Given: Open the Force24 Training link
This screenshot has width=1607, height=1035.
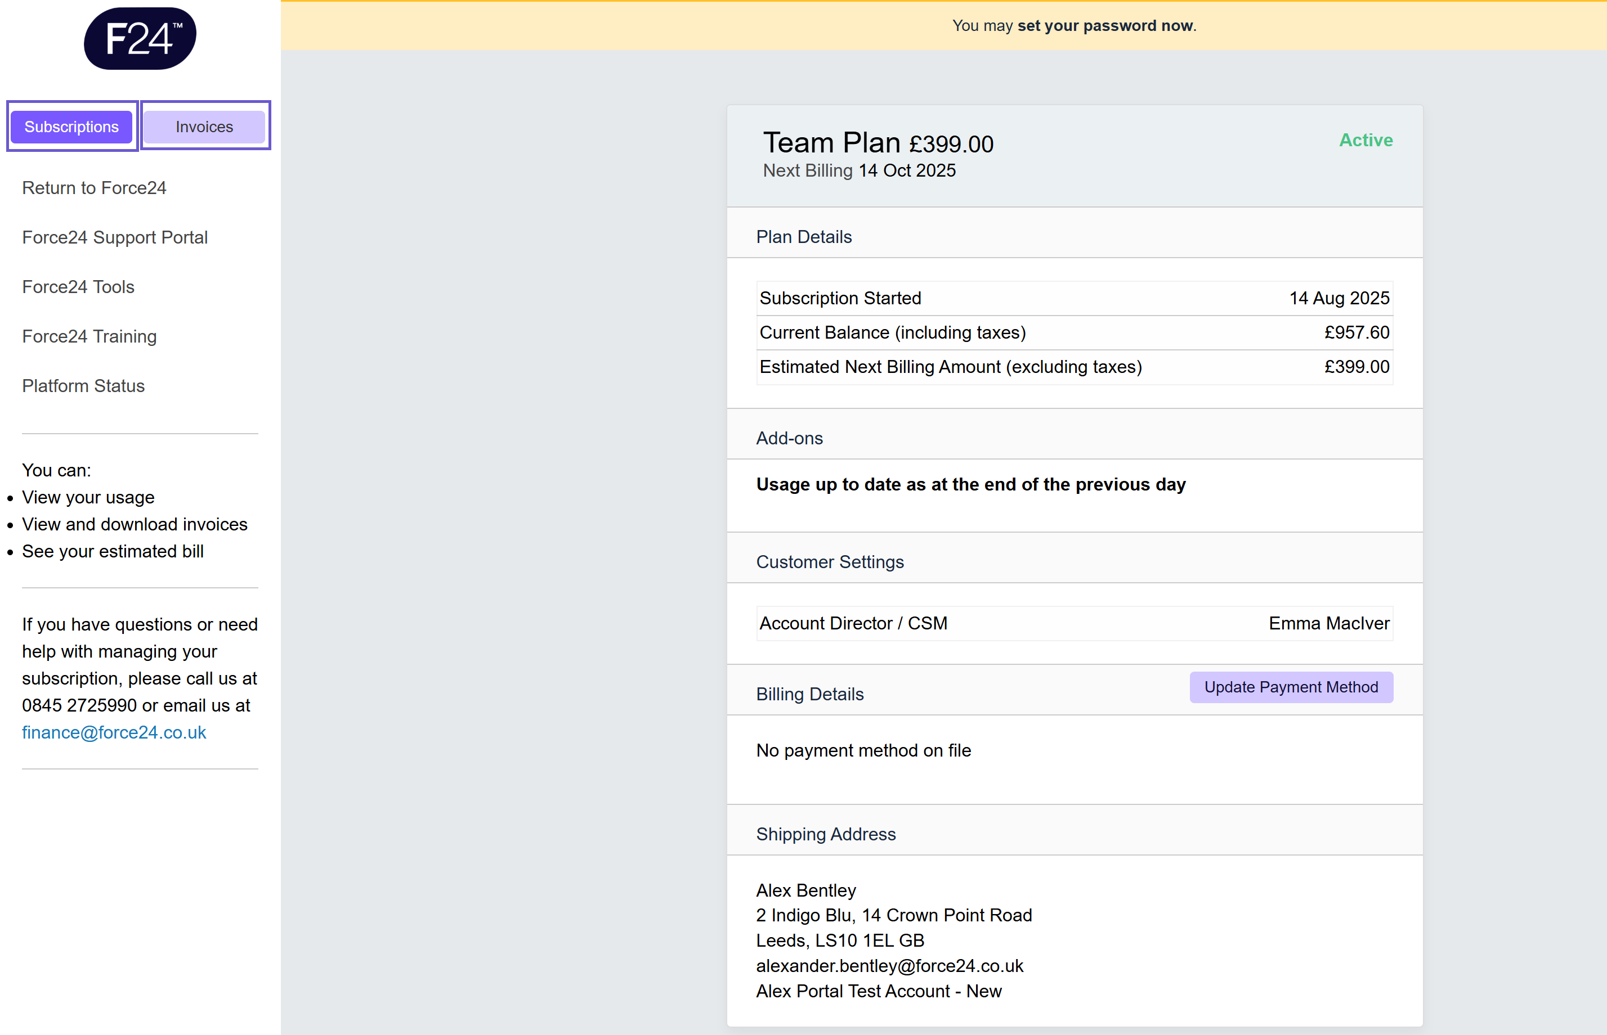Looking at the screenshot, I should click(89, 336).
